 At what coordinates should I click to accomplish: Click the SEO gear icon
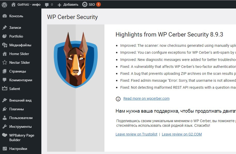[x=85, y=4]
